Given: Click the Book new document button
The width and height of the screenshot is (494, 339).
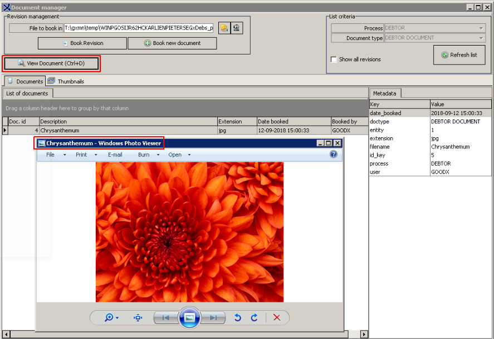Looking at the screenshot, I should 172,43.
